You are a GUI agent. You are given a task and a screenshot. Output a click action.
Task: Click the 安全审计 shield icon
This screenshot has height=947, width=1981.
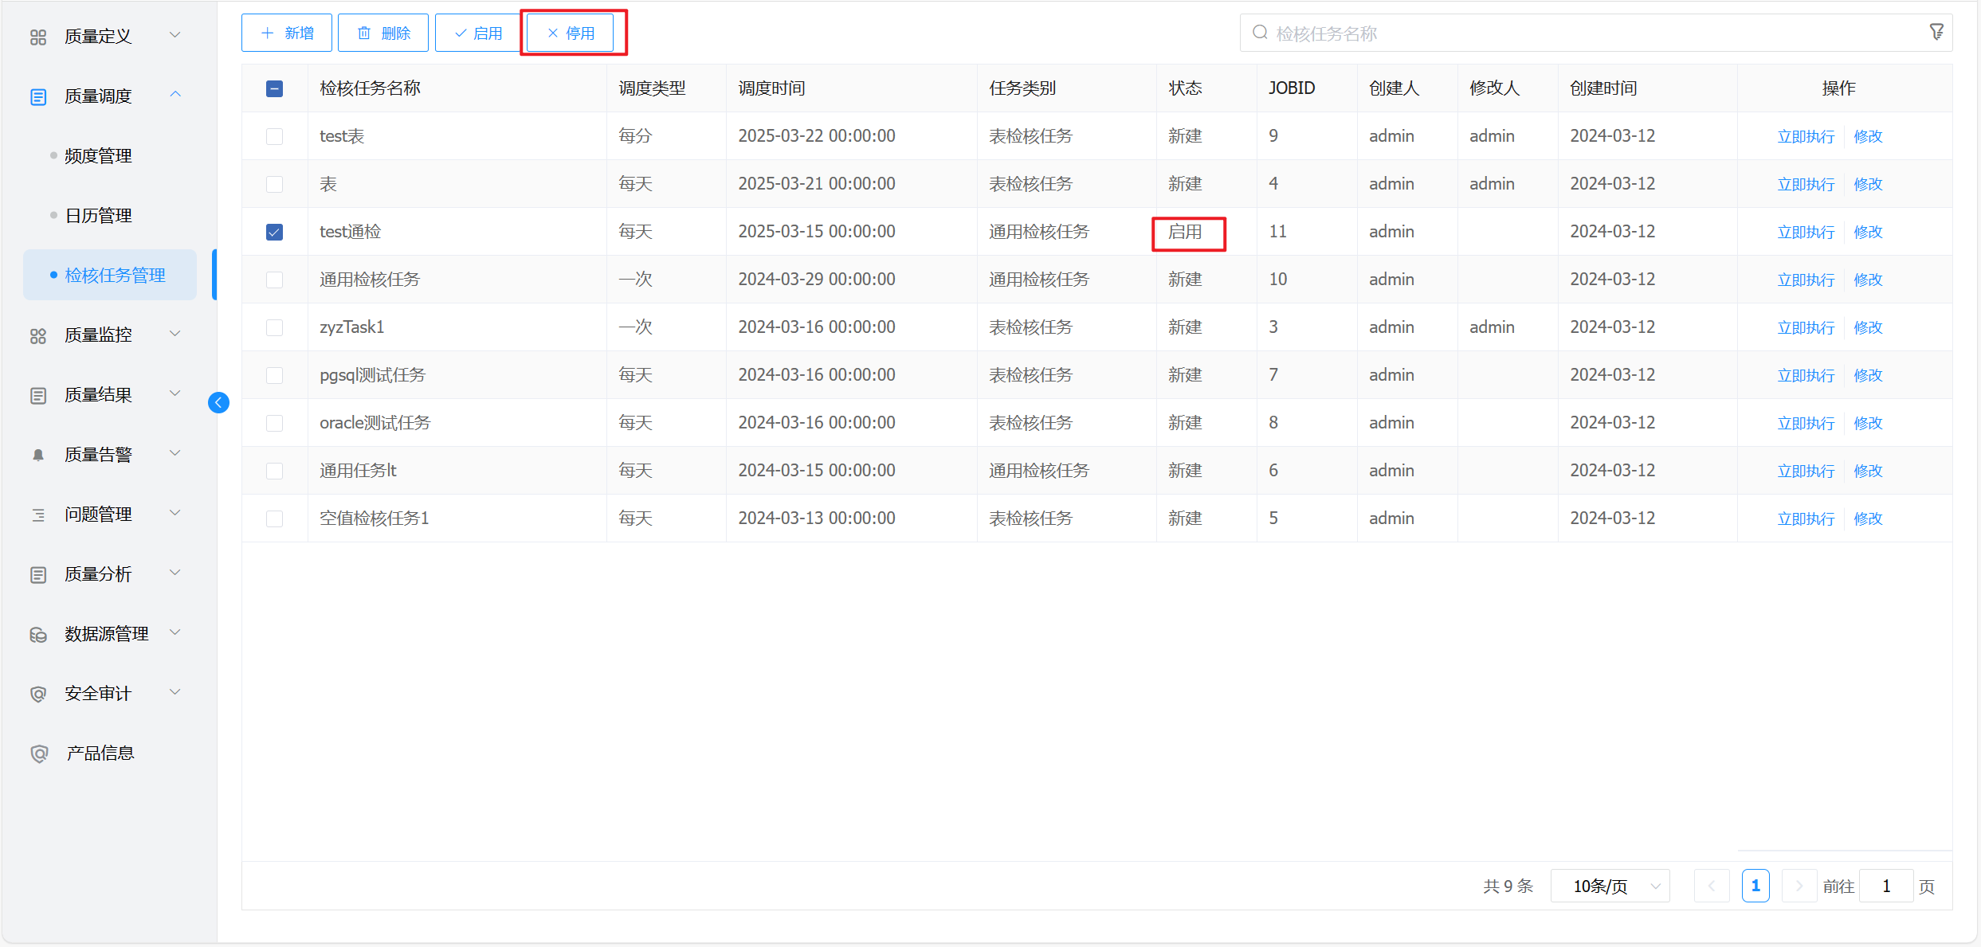point(38,694)
